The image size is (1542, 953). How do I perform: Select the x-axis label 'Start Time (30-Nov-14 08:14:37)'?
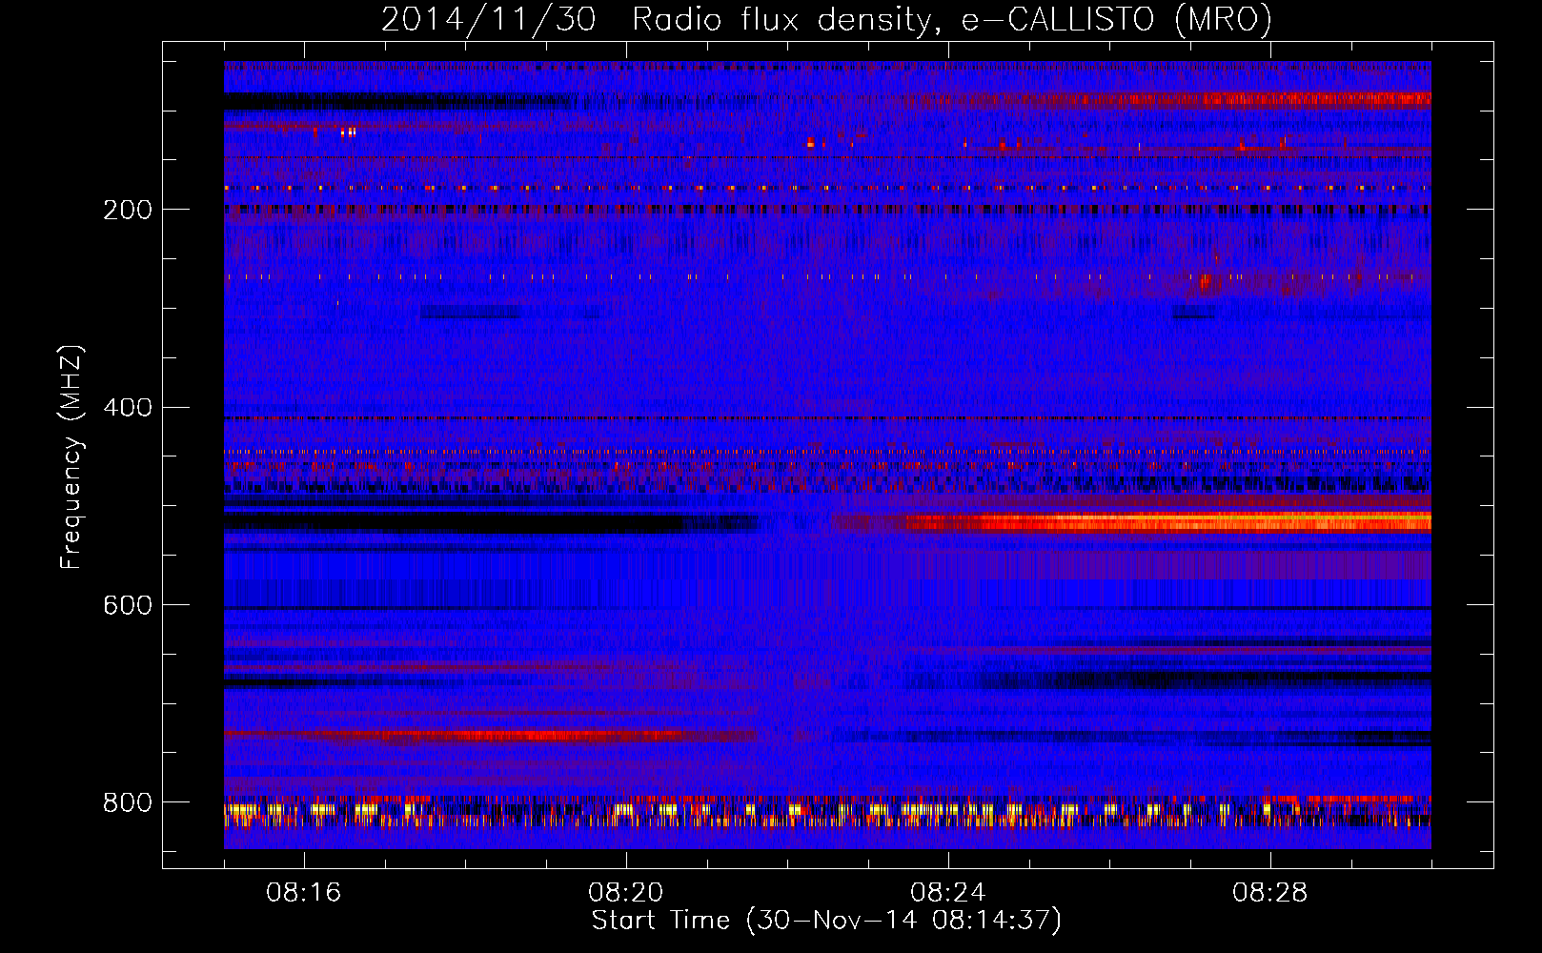click(x=826, y=921)
